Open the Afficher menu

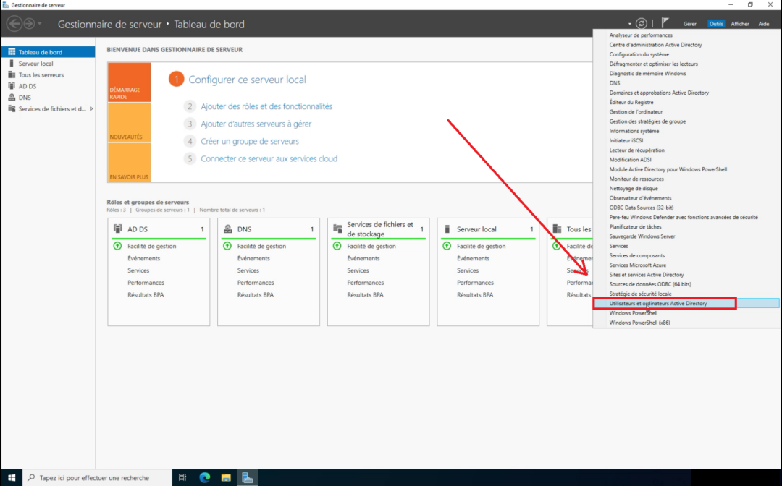coord(741,23)
